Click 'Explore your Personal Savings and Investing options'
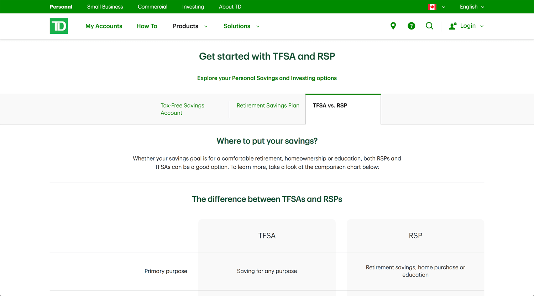Screen dimensions: 534x296 (x=267, y=78)
